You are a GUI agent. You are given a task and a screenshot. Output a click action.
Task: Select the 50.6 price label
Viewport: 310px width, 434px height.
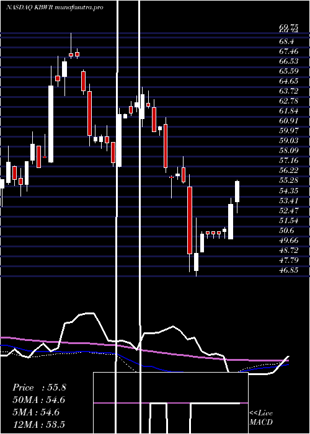click(x=286, y=231)
